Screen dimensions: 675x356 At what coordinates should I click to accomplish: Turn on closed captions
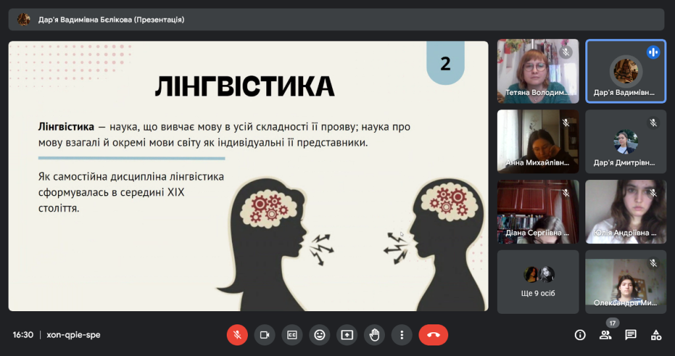(292, 335)
